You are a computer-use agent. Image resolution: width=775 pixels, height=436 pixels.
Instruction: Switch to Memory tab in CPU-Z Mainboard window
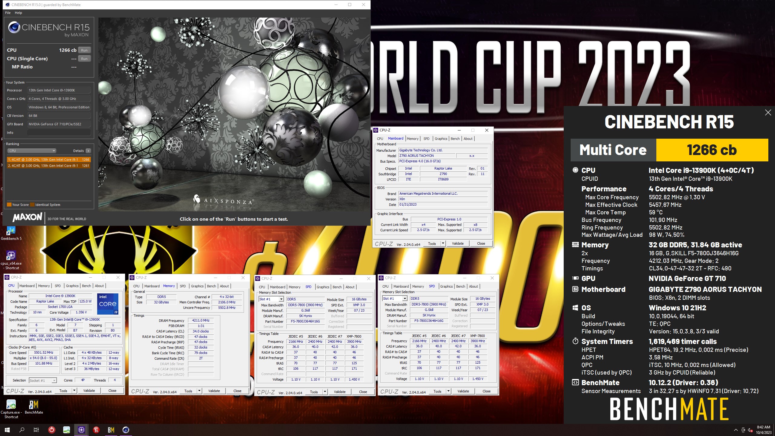click(x=413, y=139)
